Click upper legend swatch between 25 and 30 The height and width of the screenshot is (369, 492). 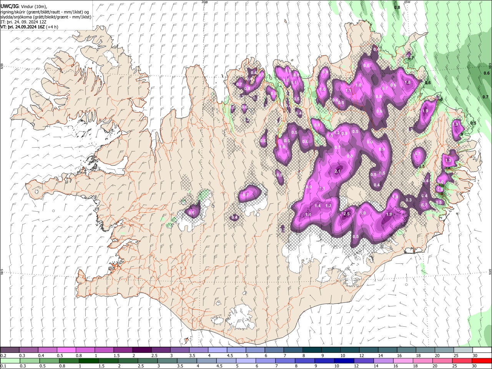pos(463,350)
